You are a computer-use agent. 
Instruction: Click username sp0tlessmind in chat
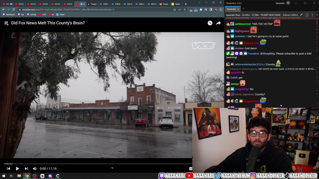click(x=243, y=24)
